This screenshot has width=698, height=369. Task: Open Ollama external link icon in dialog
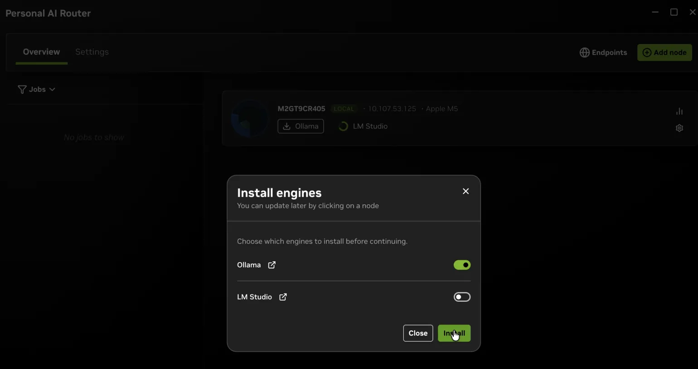point(271,265)
